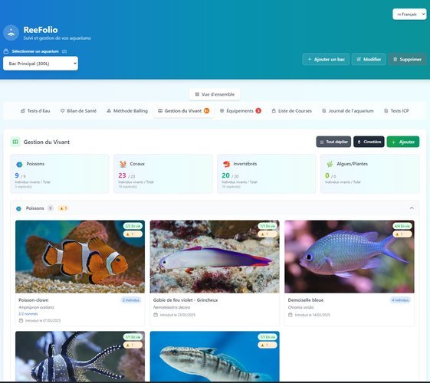
Task: Click the calendar icon on Poisson-clown card
Action: point(21,320)
